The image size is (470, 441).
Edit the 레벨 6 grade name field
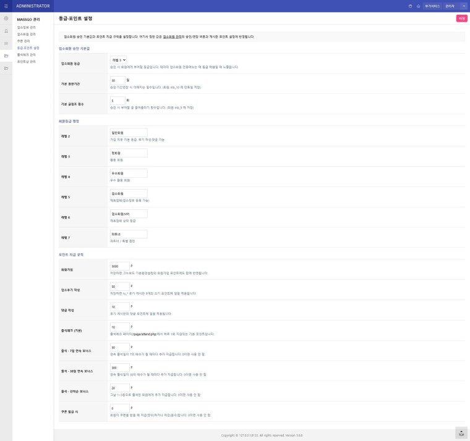tap(129, 214)
